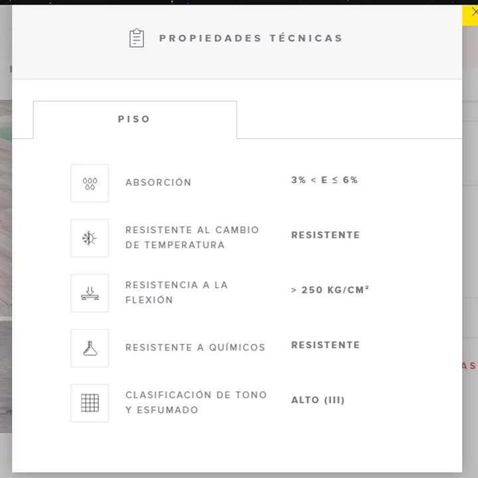This screenshot has height=478, width=478.
Task: Click the tile image behind the popup's left edge
Action: click(5, 266)
